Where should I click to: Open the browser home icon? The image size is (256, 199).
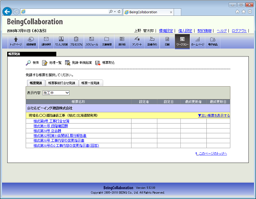click(237, 12)
